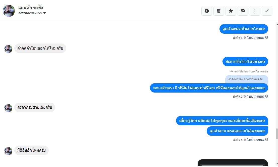Click the scrollbar up arrow in chat

(x=277, y=24)
